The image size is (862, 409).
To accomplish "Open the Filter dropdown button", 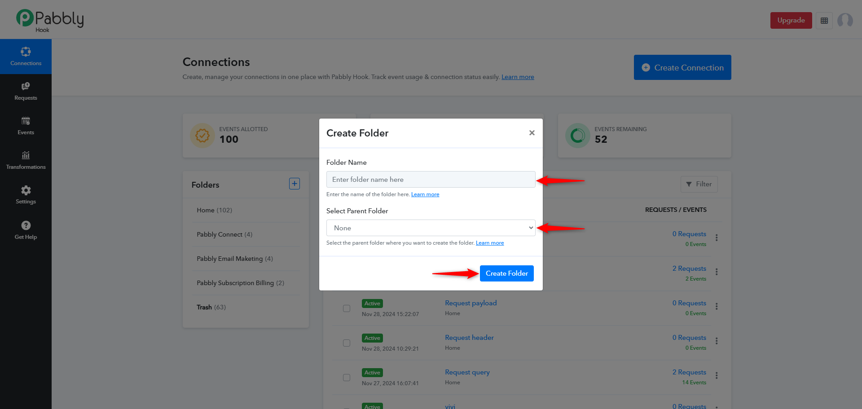I will (699, 184).
